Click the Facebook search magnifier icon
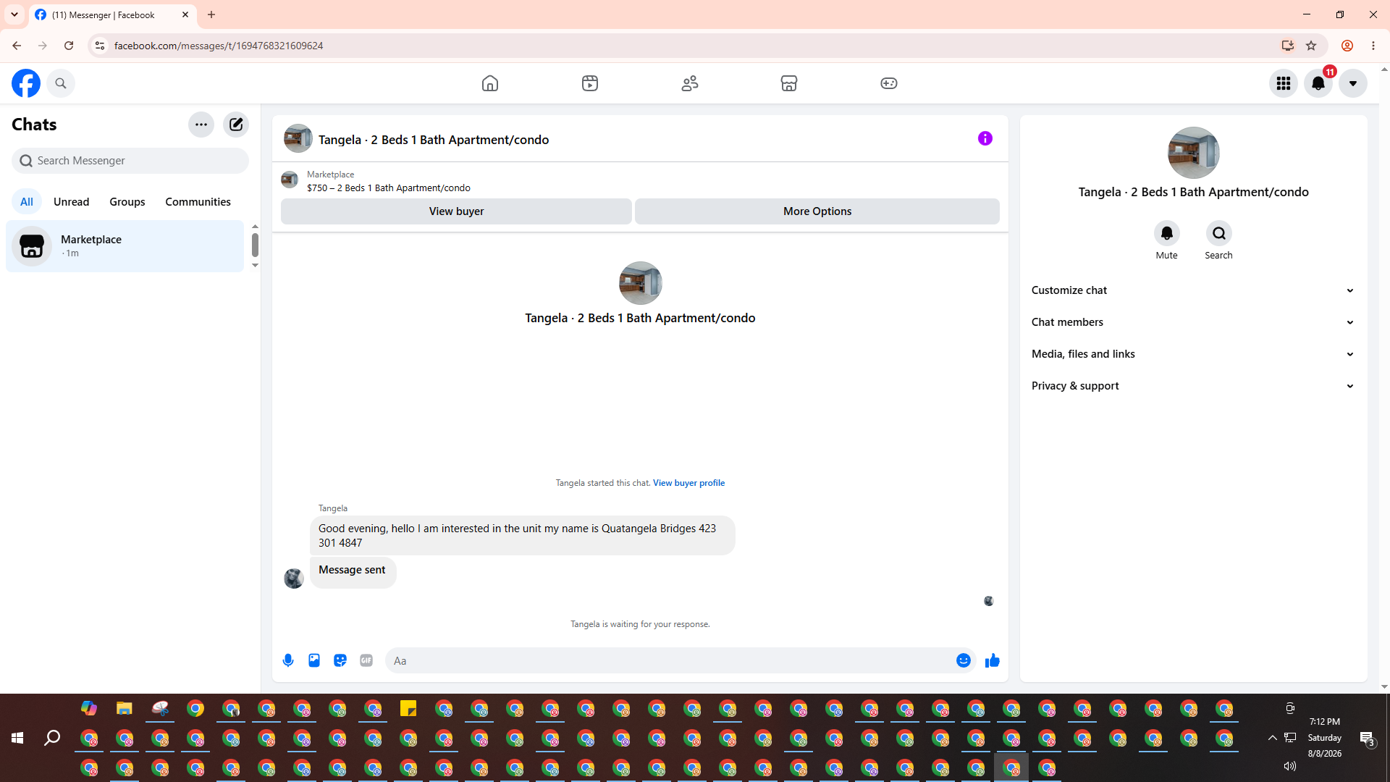The width and height of the screenshot is (1390, 782). coord(61,83)
